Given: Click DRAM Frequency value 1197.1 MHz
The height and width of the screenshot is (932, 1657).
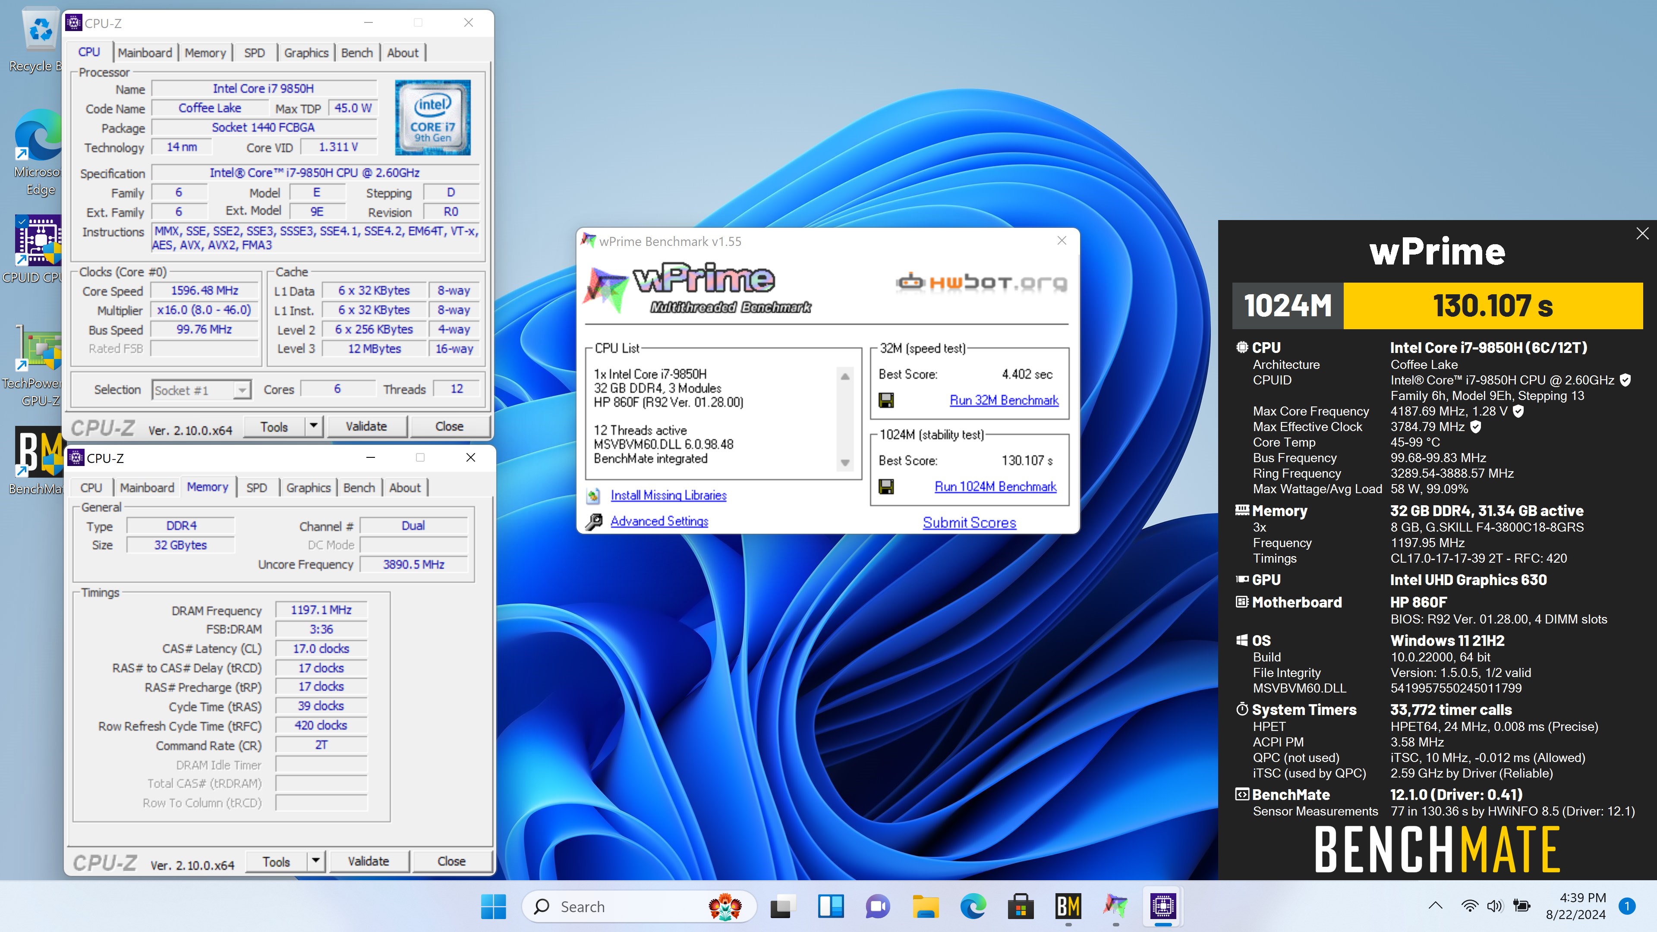Looking at the screenshot, I should (x=321, y=610).
